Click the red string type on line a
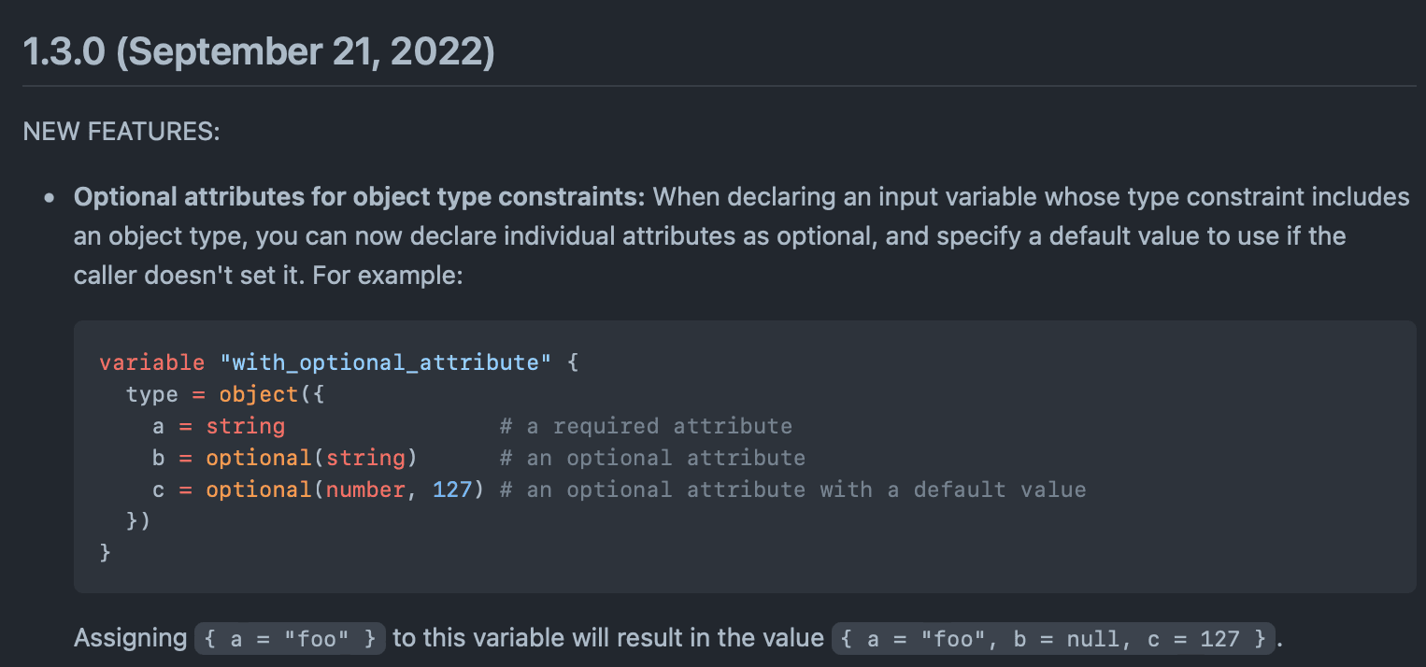Viewport: 1426px width, 667px height. 245,426
